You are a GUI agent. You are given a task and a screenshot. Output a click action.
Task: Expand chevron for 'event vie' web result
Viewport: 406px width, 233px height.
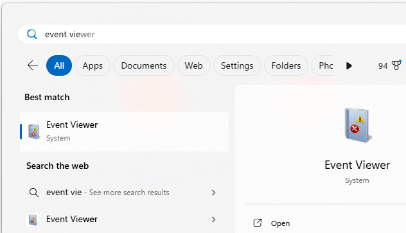tap(213, 193)
